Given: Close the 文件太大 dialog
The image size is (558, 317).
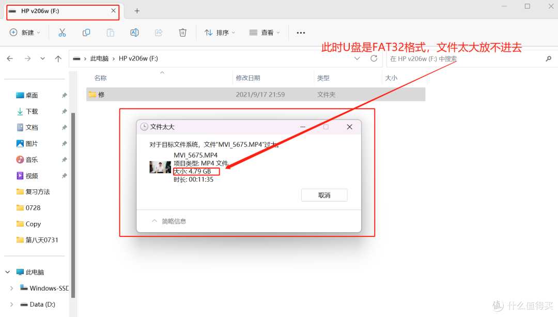Looking at the screenshot, I should (349, 127).
